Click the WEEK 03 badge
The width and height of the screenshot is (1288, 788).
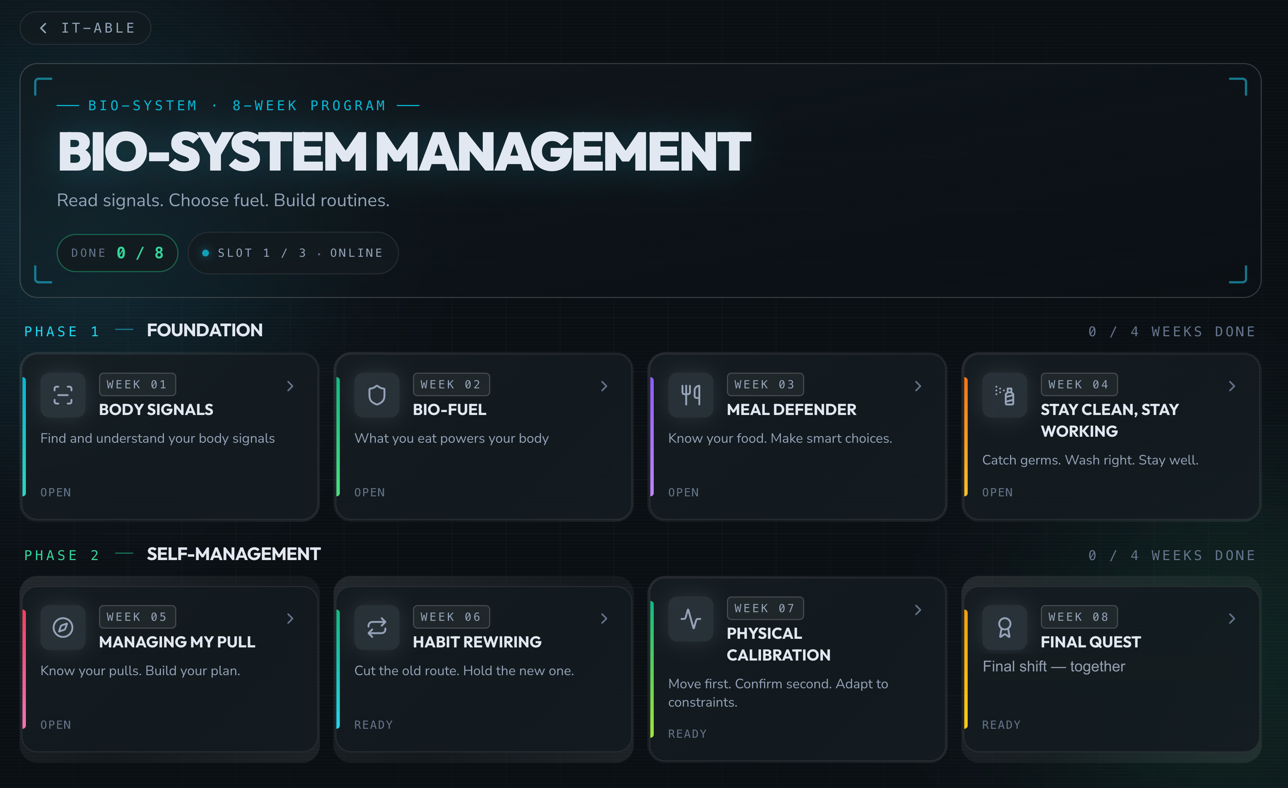click(765, 385)
